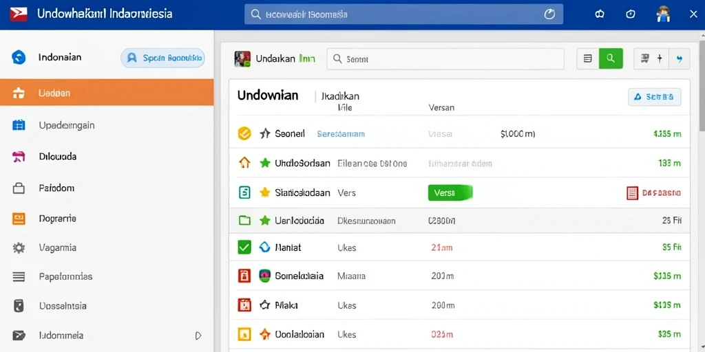Toggle star outline on Mlaka row
Viewport: 705px width, 352px height.
tap(265, 305)
